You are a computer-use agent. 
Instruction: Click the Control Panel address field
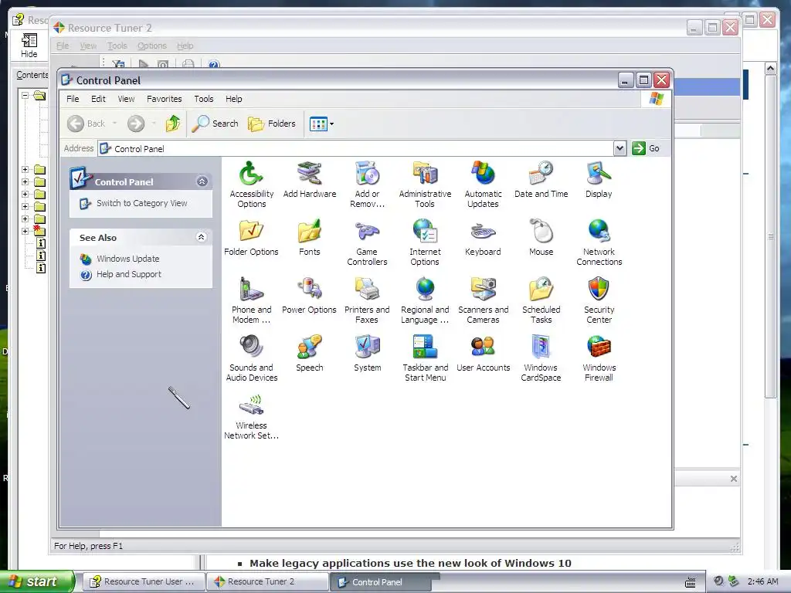(355, 149)
